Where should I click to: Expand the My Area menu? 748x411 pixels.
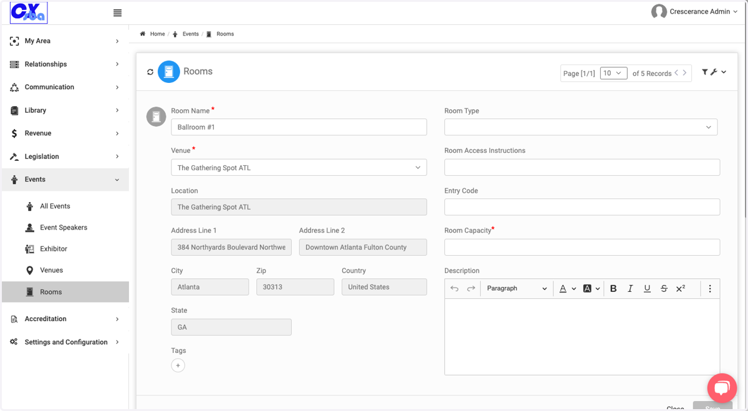coord(65,41)
